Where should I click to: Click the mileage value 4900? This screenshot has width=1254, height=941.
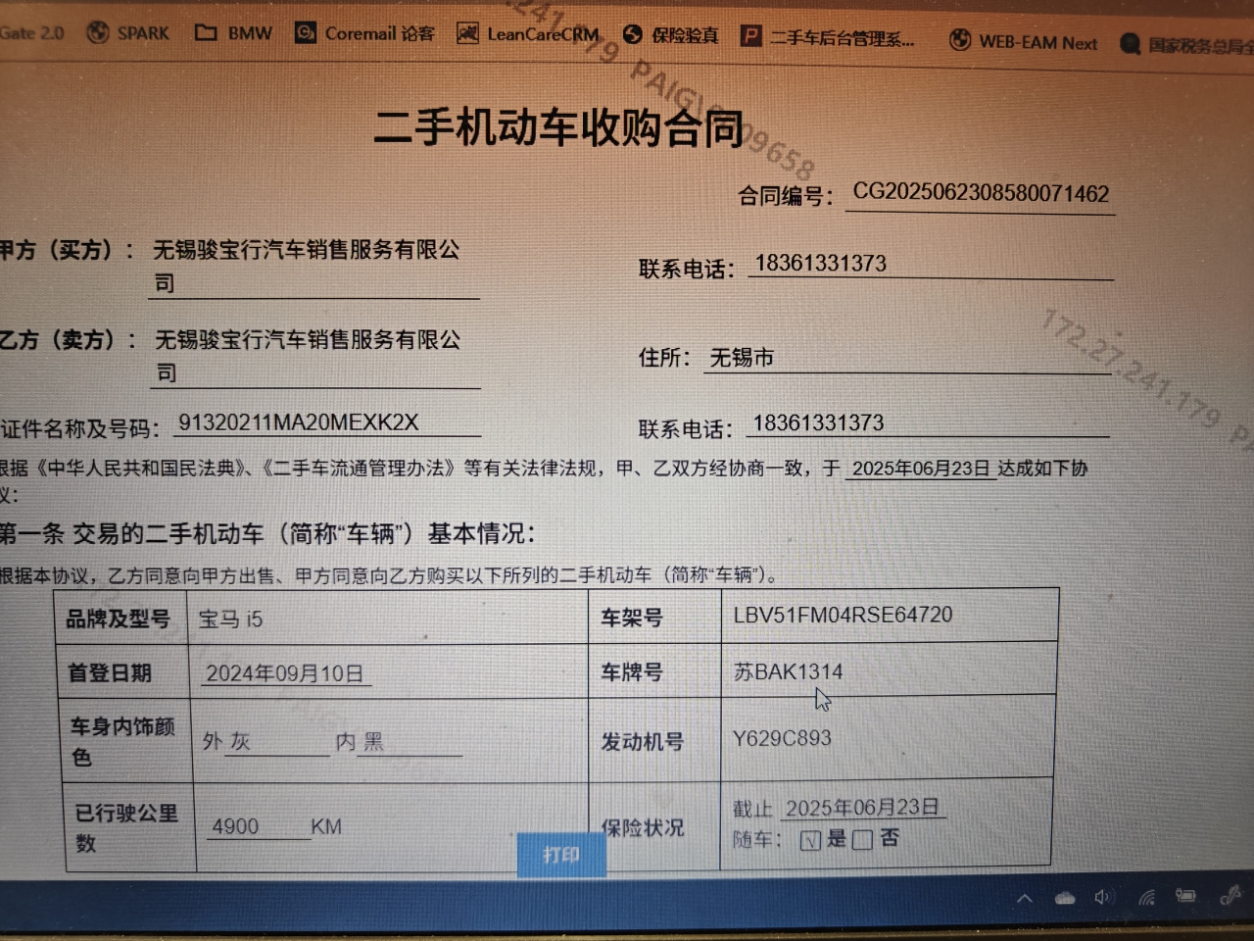(x=235, y=826)
